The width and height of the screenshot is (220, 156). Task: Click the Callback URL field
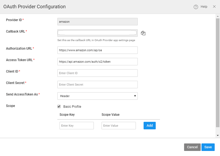tap(97, 33)
